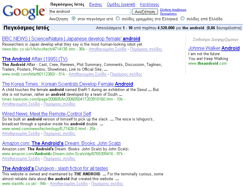This screenshot has height=187, width=243.
Task: Select 'σελίδες γραμμένες στα Ελληνικά' radio button
Action: coord(118,19)
